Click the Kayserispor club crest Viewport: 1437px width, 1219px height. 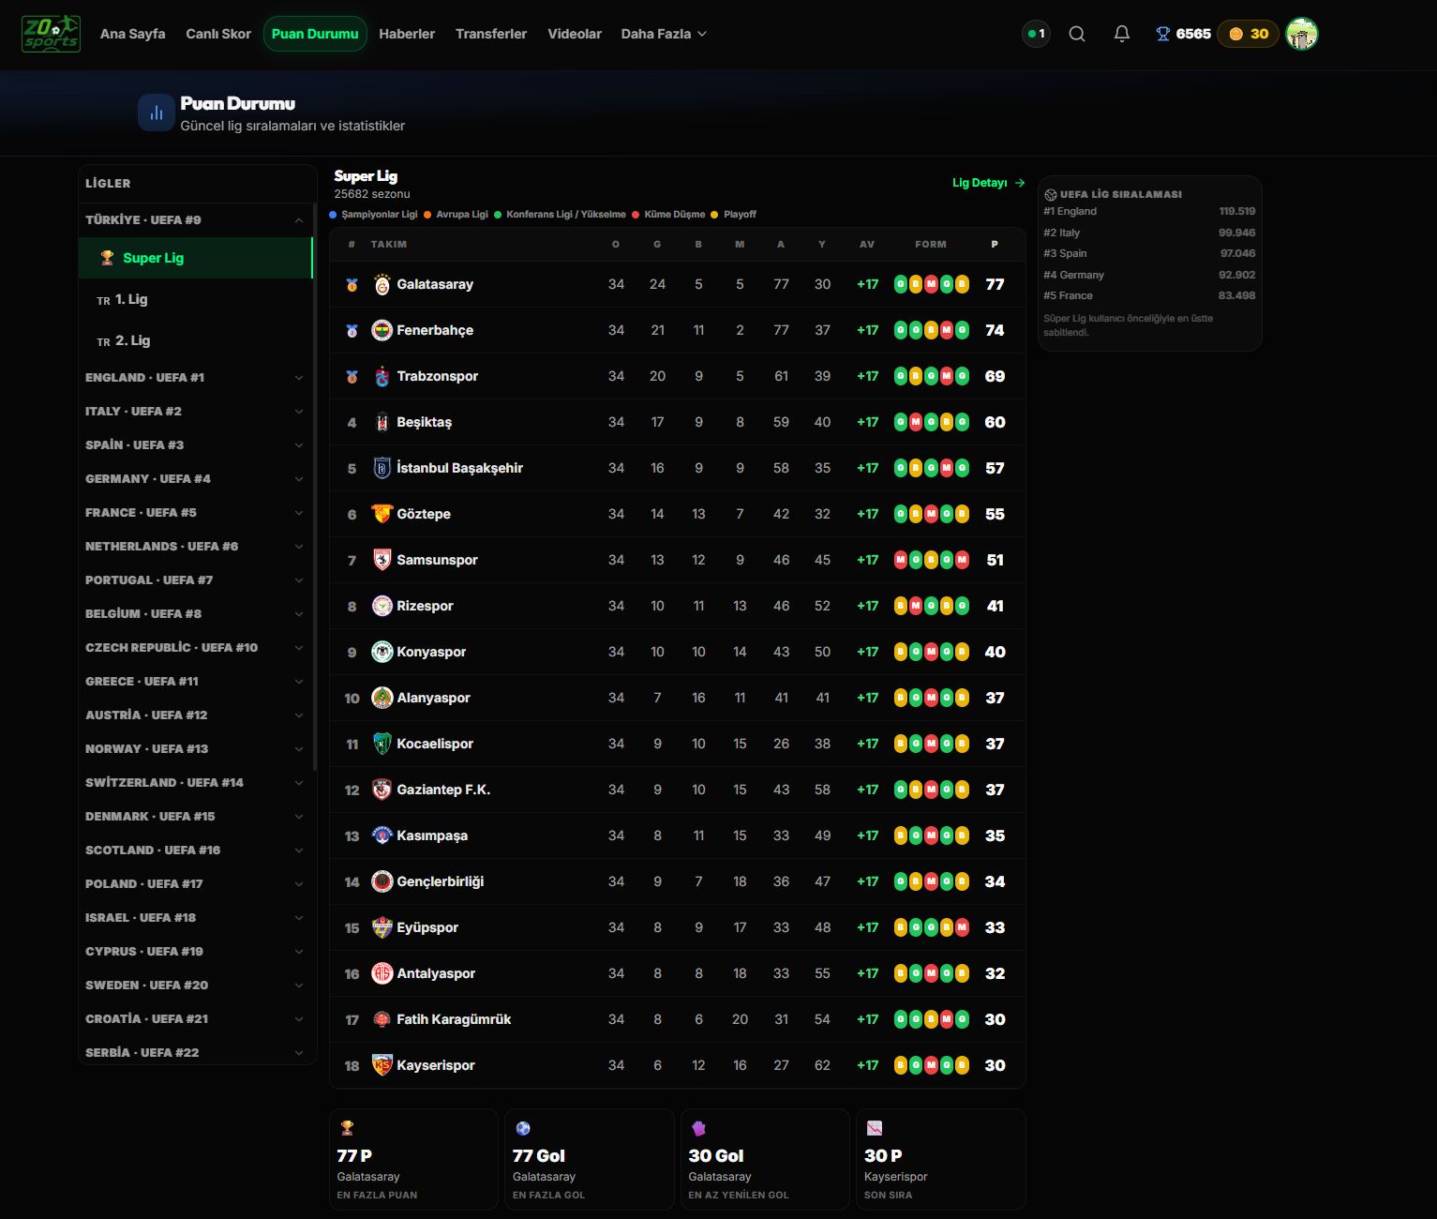(382, 1065)
